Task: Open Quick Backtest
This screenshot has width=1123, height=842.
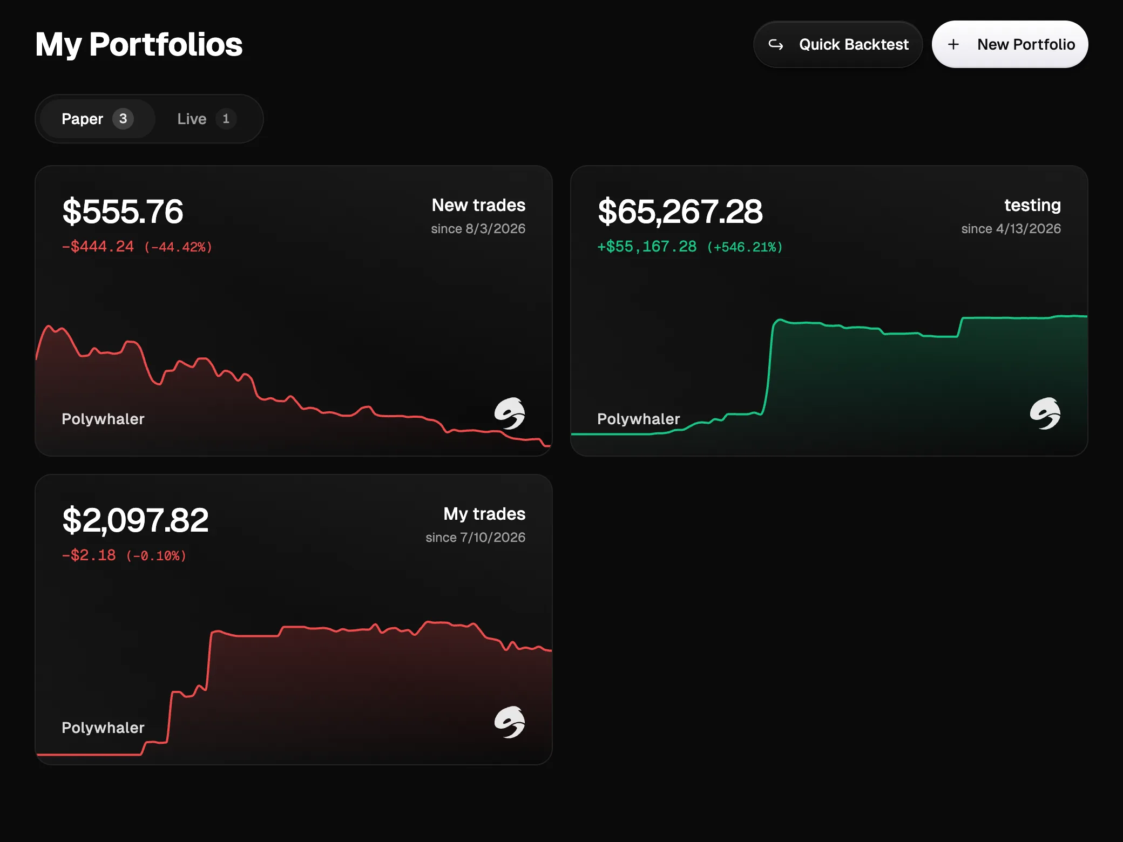Action: click(x=837, y=44)
